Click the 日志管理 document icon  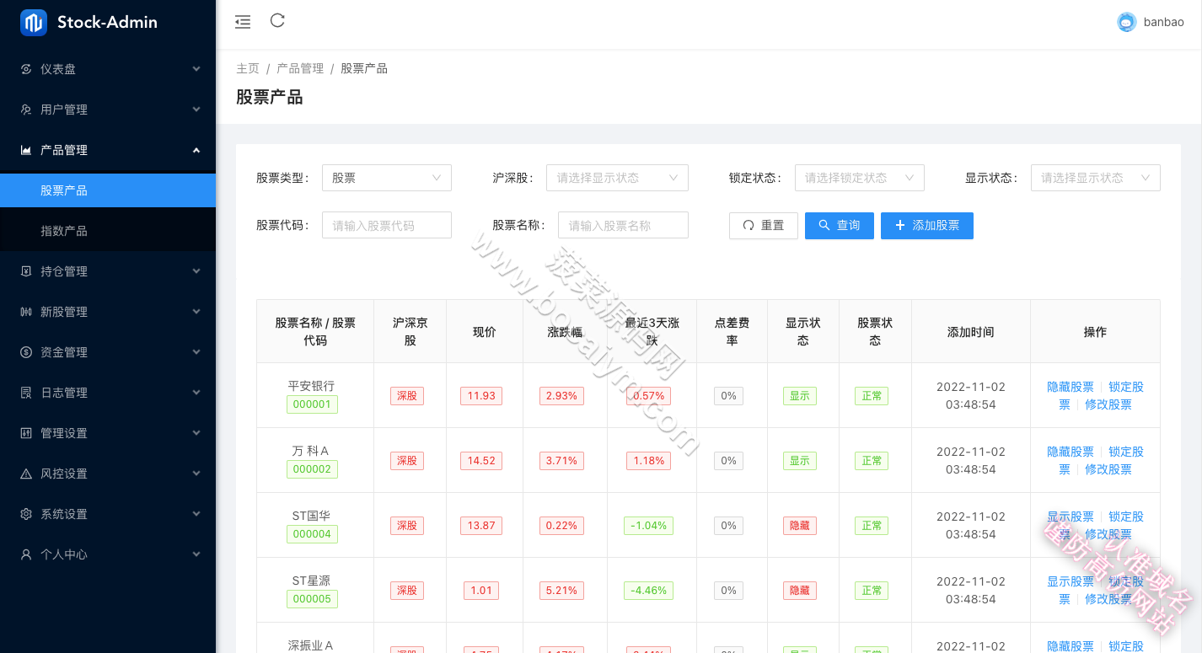26,393
